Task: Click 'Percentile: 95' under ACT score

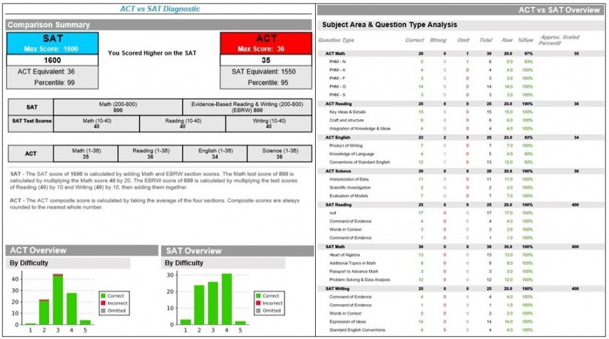Action: point(268,82)
